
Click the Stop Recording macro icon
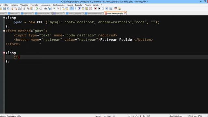coord(99,9)
